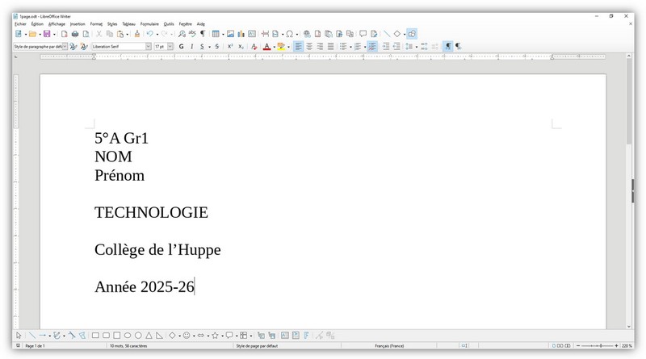Open the paragraph style dropdown
646x359 pixels.
point(64,47)
